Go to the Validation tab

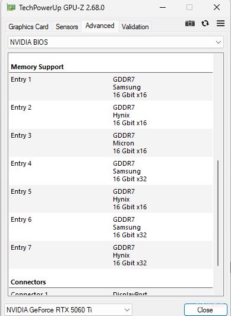click(135, 27)
